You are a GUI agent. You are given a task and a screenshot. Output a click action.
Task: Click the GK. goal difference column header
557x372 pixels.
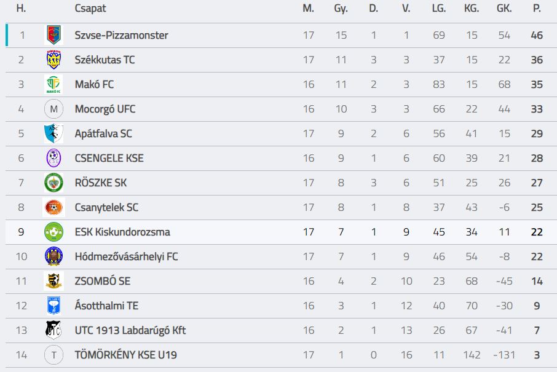pyautogui.click(x=504, y=9)
